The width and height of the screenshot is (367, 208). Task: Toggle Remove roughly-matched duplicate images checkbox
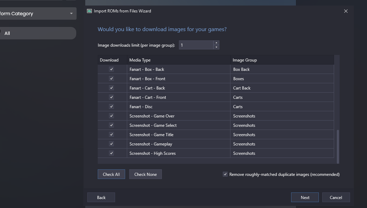point(225,174)
